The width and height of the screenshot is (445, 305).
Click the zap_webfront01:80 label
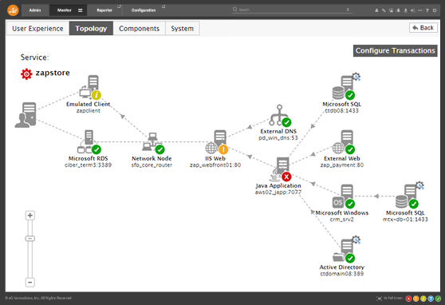click(215, 165)
